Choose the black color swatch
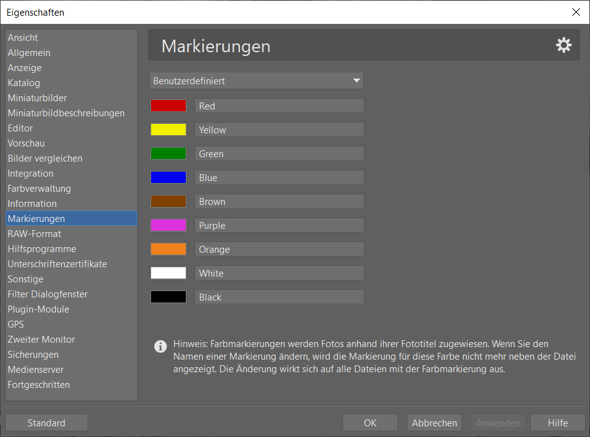The width and height of the screenshot is (590, 437). (169, 297)
